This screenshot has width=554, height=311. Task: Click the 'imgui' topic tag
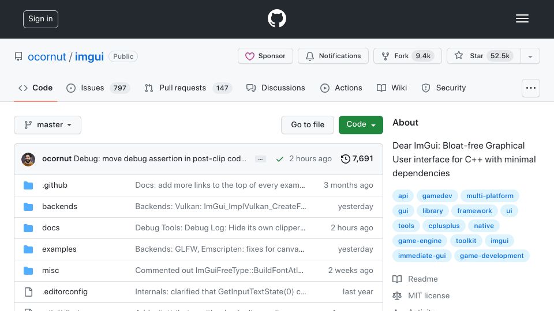499,241
